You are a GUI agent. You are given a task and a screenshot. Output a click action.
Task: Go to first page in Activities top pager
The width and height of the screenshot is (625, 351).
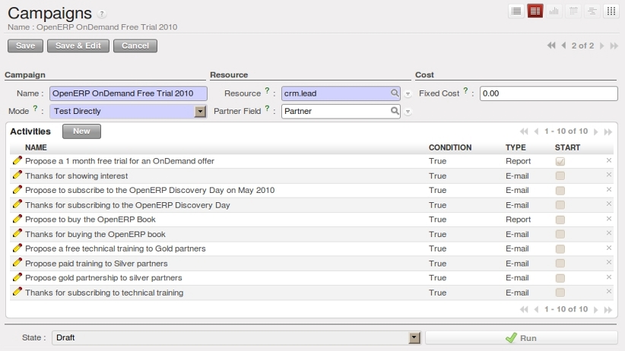tap(524, 131)
